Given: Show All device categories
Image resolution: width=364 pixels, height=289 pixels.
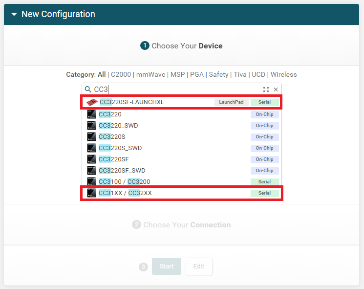Looking at the screenshot, I should tap(102, 75).
